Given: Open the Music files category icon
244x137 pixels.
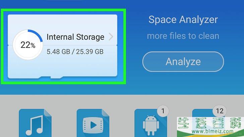Looking at the screenshot, I should pos(35,123).
